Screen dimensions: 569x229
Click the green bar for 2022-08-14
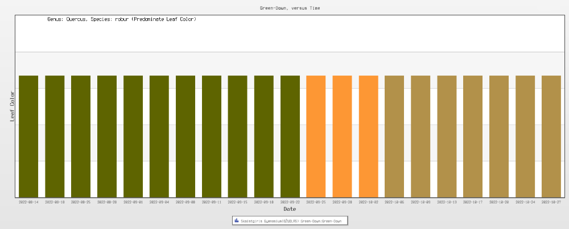tap(28, 136)
